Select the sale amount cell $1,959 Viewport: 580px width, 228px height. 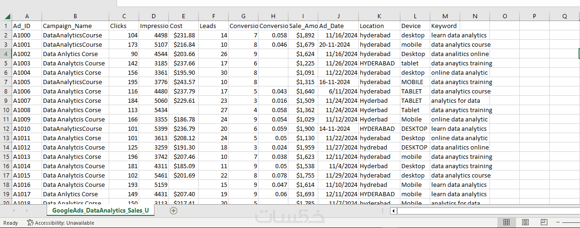pyautogui.click(x=303, y=147)
